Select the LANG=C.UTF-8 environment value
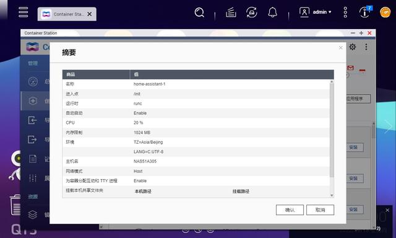The image size is (396, 238). click(x=148, y=152)
